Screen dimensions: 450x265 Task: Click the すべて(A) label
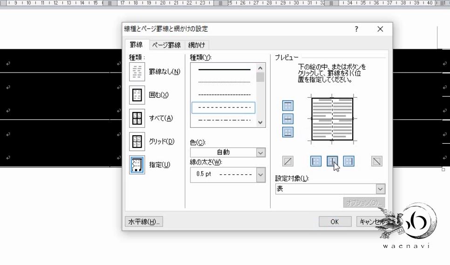[161, 118]
